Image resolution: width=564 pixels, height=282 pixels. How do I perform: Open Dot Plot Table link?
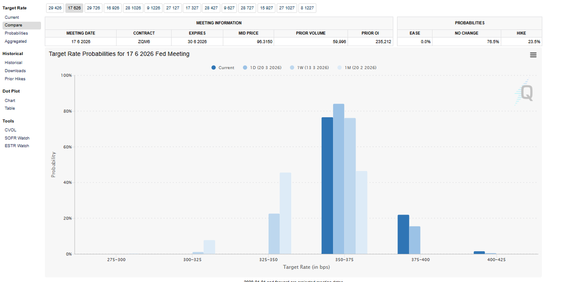coord(10,108)
